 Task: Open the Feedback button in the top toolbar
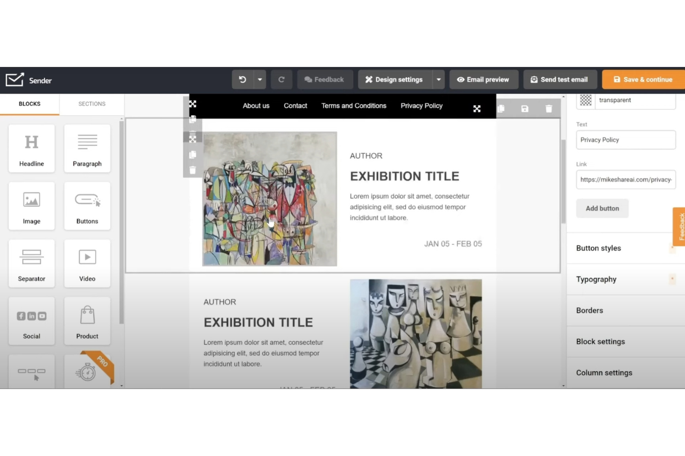click(325, 79)
